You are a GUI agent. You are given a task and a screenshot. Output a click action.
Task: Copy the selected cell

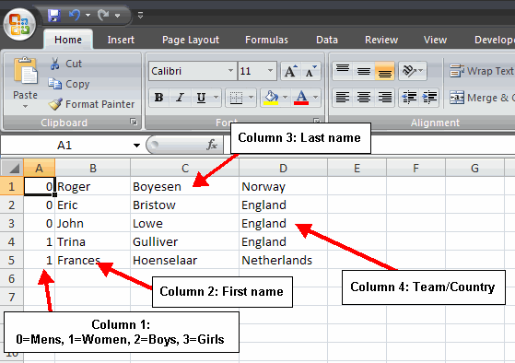click(69, 84)
